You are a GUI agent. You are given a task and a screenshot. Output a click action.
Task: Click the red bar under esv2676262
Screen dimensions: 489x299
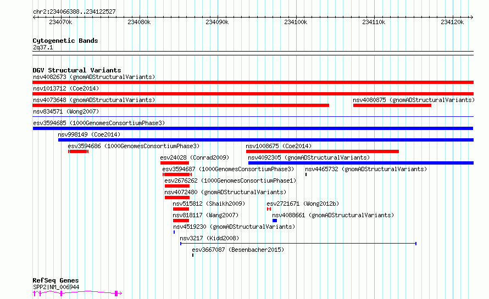pyautogui.click(x=177, y=186)
